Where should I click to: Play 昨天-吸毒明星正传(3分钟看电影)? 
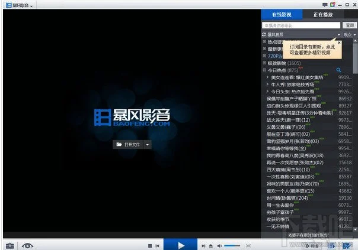[300, 113]
